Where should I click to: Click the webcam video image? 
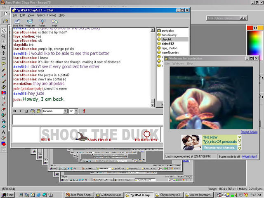tap(211, 98)
